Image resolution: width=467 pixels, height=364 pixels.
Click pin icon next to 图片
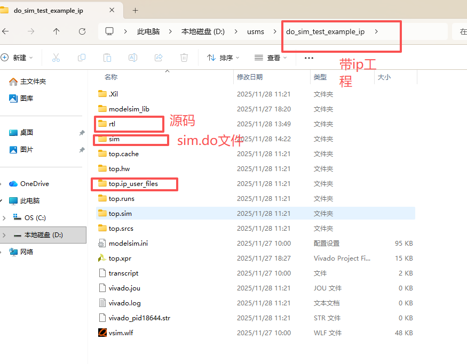[x=82, y=150]
